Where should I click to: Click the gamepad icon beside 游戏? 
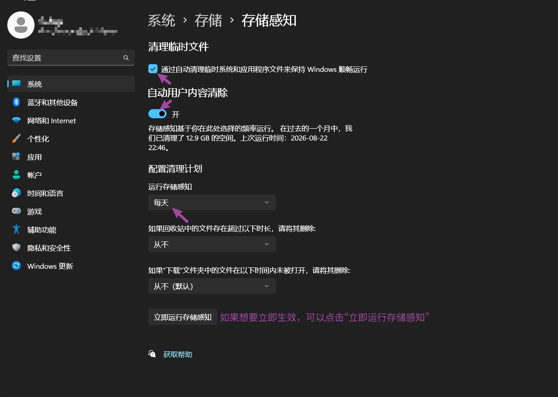pyautogui.click(x=16, y=211)
